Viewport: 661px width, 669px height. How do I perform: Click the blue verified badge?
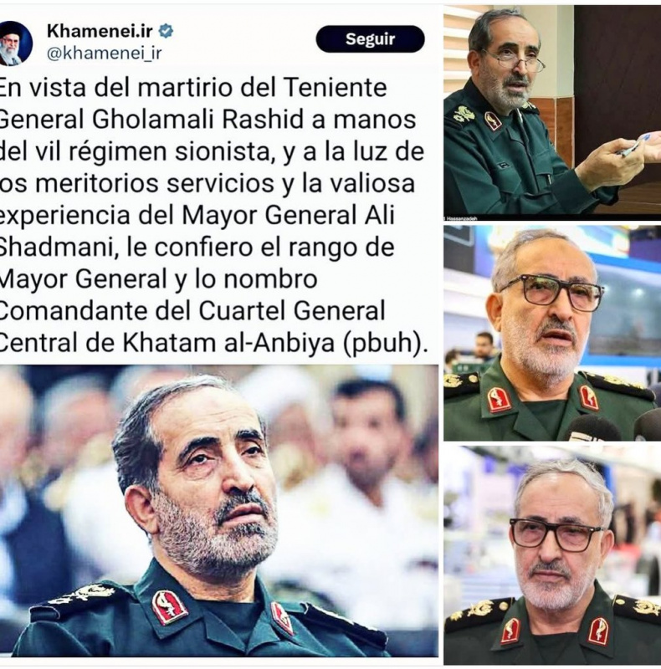tap(167, 31)
